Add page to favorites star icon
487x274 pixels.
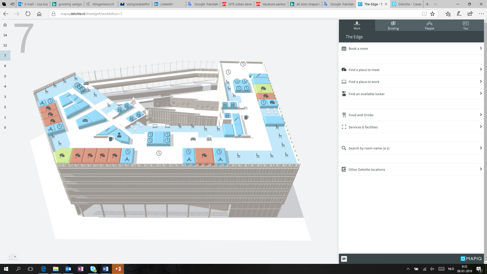(x=432, y=14)
